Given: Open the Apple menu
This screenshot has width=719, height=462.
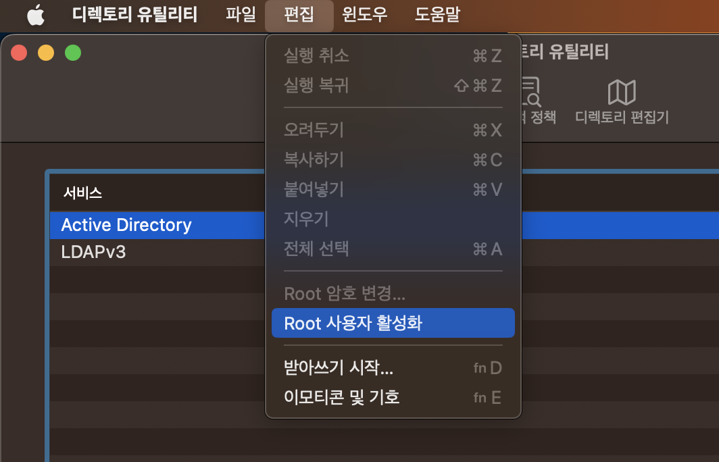Looking at the screenshot, I should pos(36,15).
